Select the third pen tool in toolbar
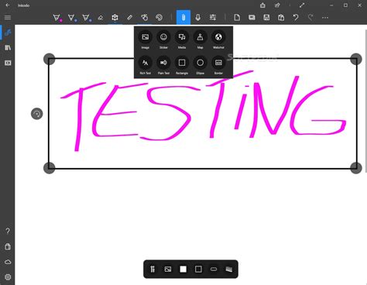Image resolution: width=367 pixels, height=285 pixels. pos(87,18)
